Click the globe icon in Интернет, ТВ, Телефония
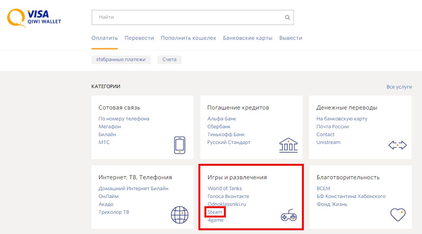422x234 pixels. tap(180, 215)
